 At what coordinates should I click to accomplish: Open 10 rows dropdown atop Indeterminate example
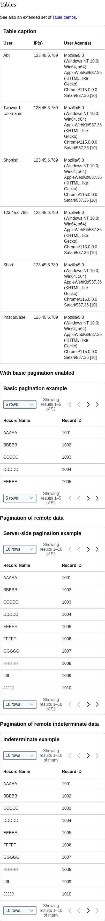(x=20, y=756)
